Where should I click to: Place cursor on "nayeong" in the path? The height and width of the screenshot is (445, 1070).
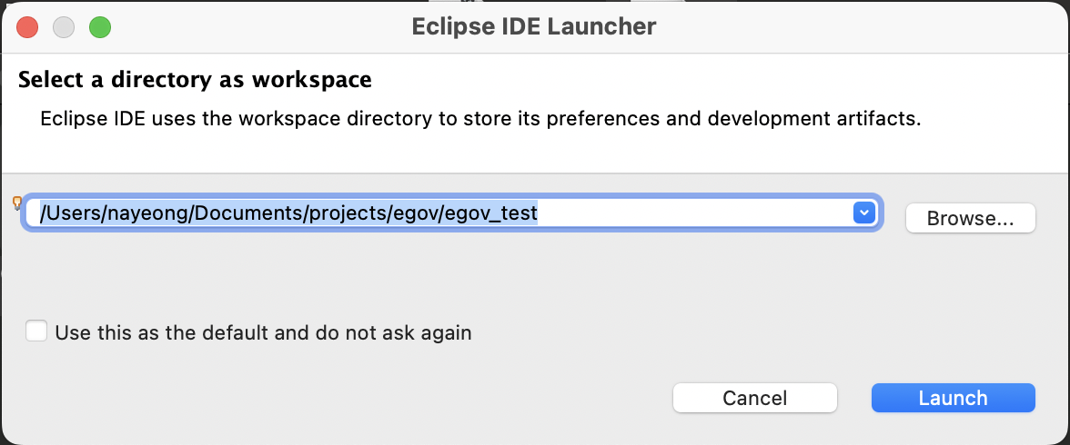(x=145, y=214)
